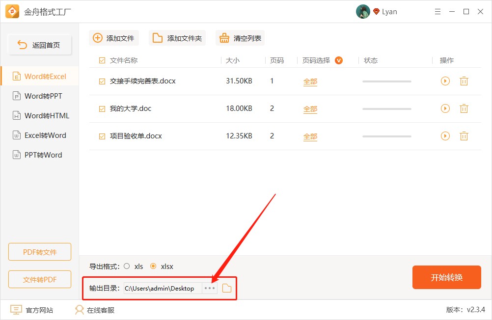This screenshot has height=320, width=492.
Task: Open the output folder icon beside the path
Action: [226, 288]
